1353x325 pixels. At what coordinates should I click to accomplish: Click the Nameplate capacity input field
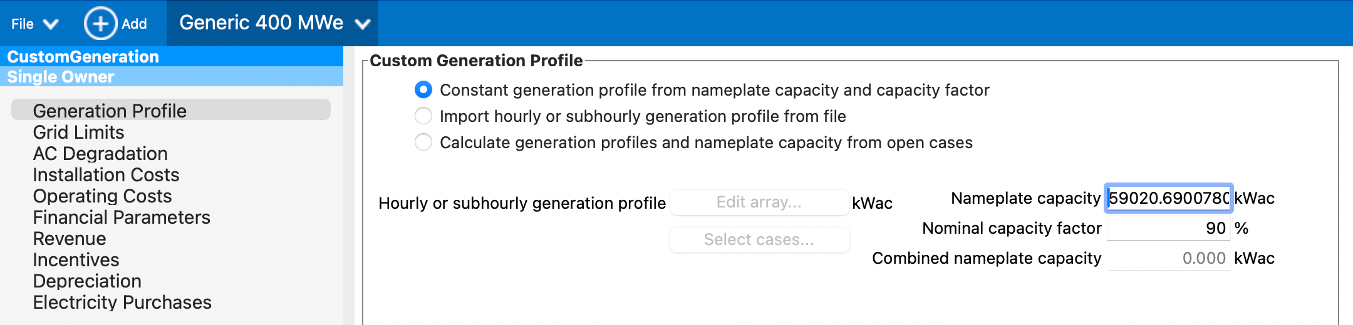[1168, 198]
